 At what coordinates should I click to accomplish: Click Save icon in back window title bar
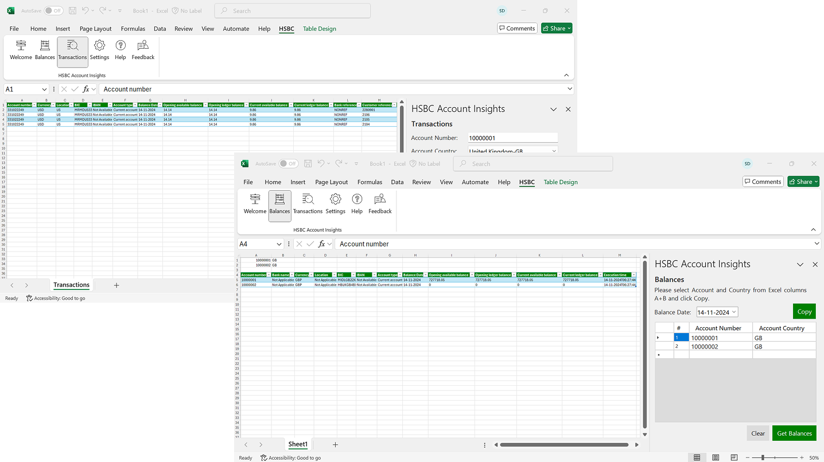click(x=72, y=11)
